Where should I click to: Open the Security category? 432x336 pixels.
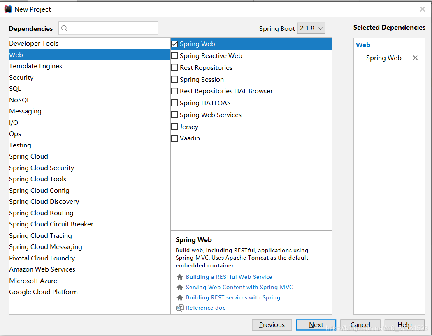click(x=89, y=78)
